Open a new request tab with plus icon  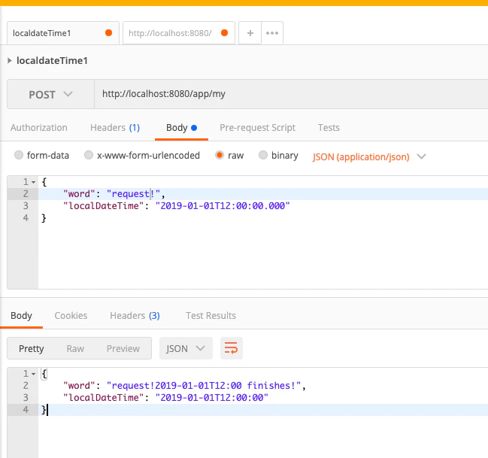250,33
